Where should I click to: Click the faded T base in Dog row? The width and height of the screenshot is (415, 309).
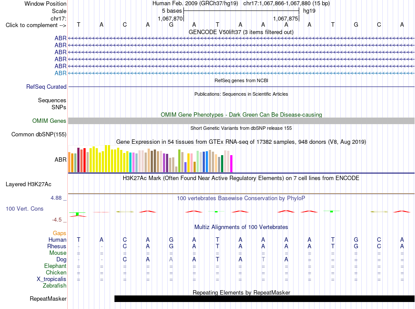click(x=263, y=260)
